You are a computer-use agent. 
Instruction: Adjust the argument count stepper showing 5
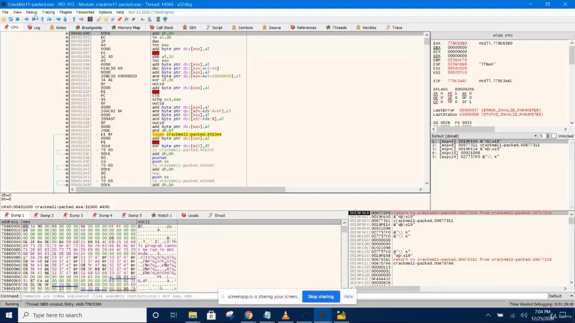547,136
